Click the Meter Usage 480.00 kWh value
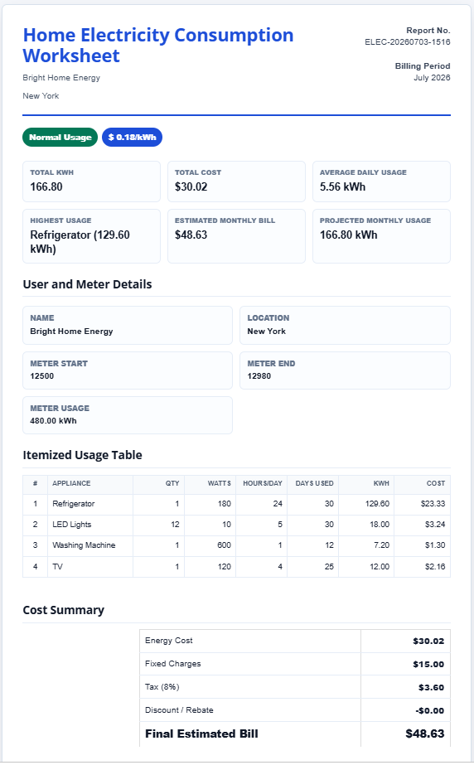Viewport: 474px width, 765px height. tap(53, 420)
